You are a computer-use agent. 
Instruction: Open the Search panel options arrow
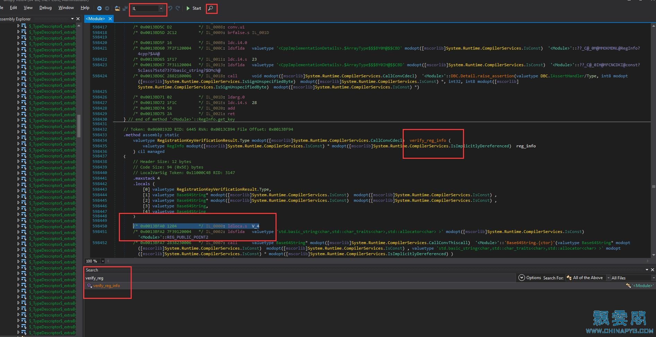pyautogui.click(x=647, y=270)
